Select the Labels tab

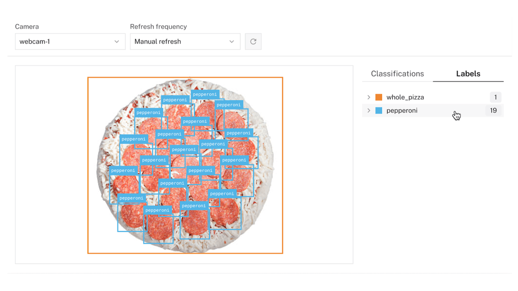pos(468,74)
